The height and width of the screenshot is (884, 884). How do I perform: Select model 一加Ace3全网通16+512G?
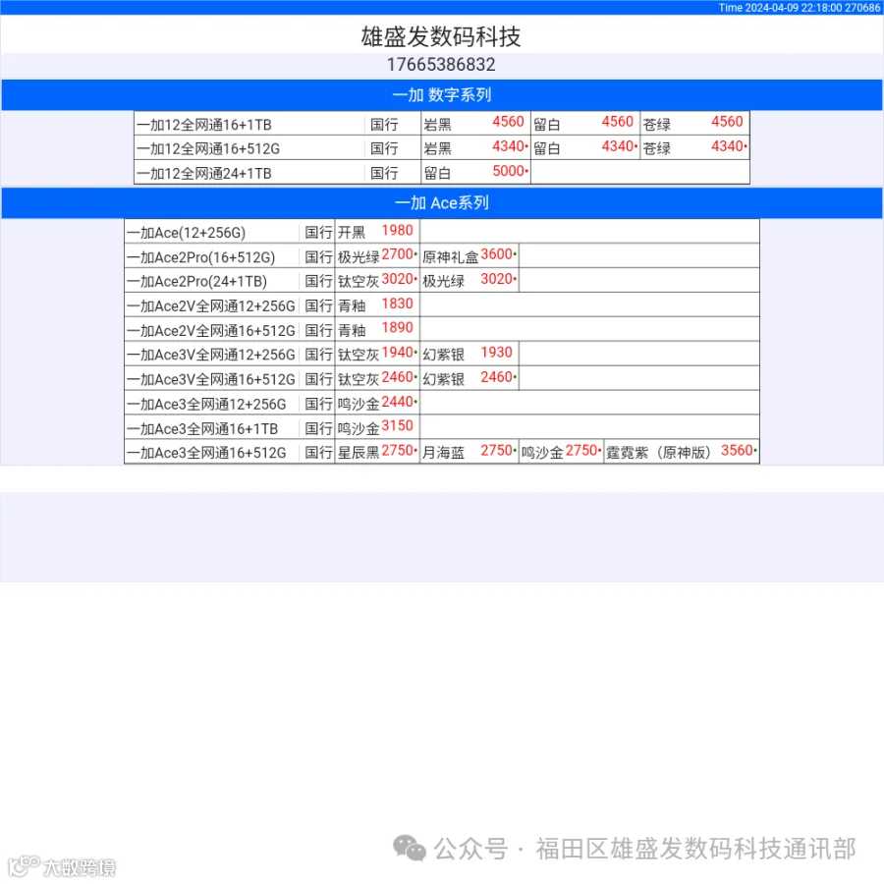207,453
